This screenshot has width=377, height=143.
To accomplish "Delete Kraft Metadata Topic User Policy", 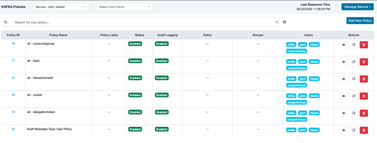I will pyautogui.click(x=364, y=130).
